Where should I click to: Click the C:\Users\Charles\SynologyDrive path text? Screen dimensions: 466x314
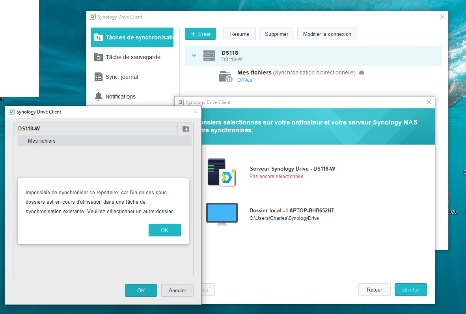point(284,218)
